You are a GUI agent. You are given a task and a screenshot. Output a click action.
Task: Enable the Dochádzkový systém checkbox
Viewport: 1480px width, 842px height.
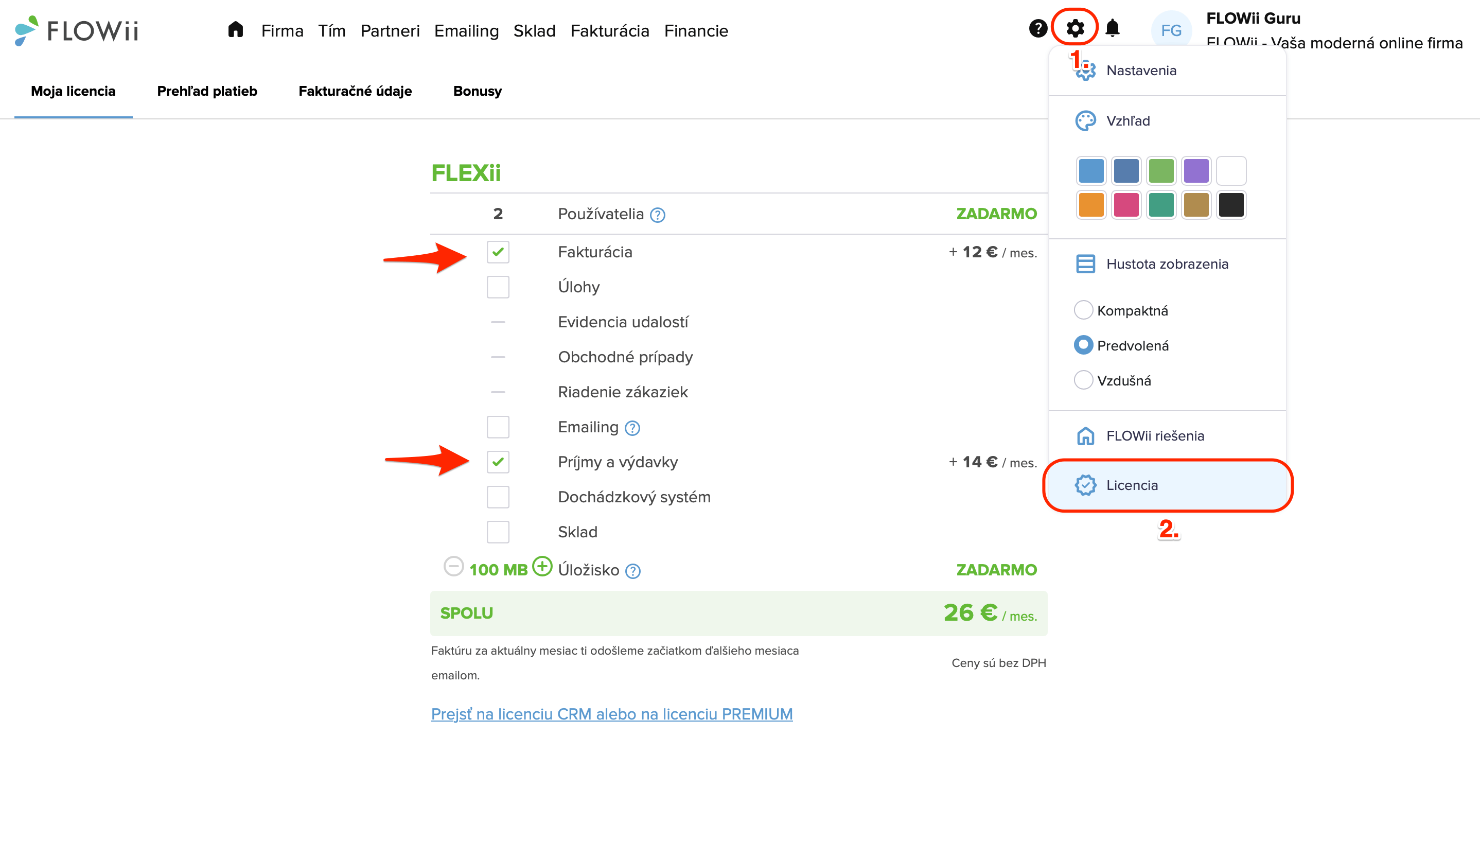click(498, 497)
